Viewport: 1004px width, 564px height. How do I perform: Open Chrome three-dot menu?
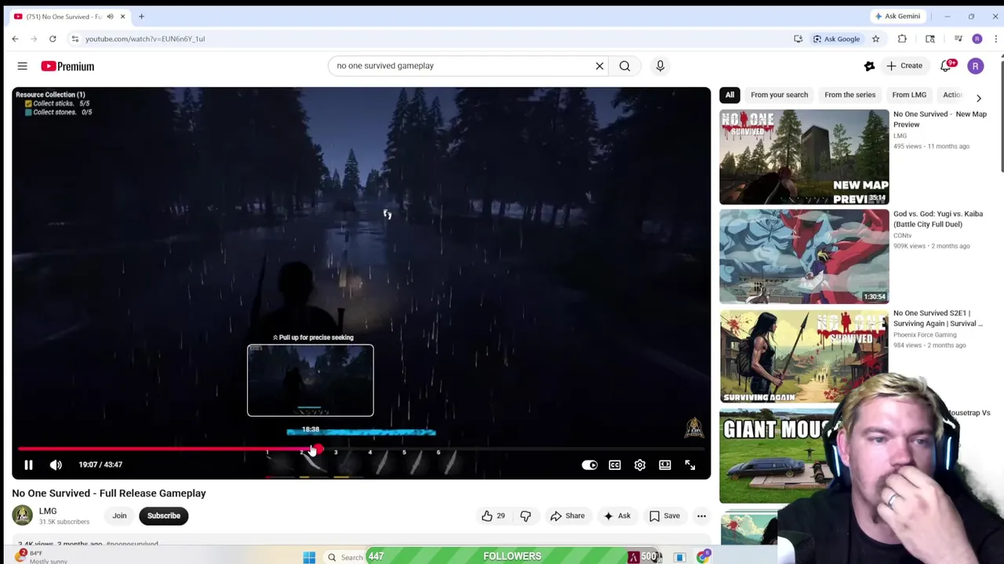pyautogui.click(x=996, y=38)
